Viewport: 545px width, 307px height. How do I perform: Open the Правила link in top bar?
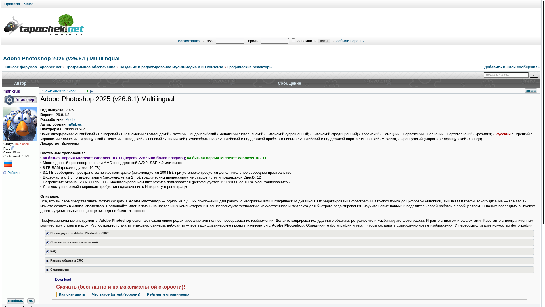pos(12,4)
